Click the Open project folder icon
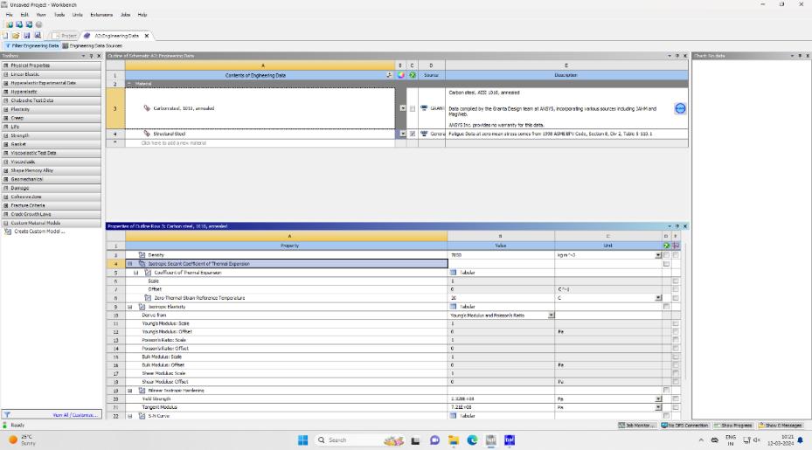The image size is (812, 450). (x=16, y=36)
